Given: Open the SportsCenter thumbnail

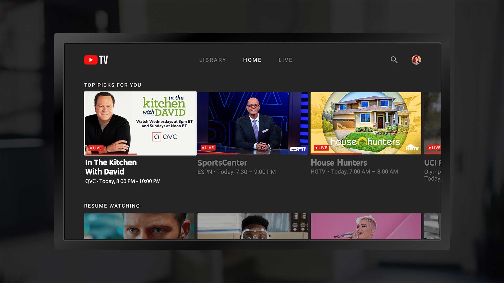Looking at the screenshot, I should tap(253, 123).
